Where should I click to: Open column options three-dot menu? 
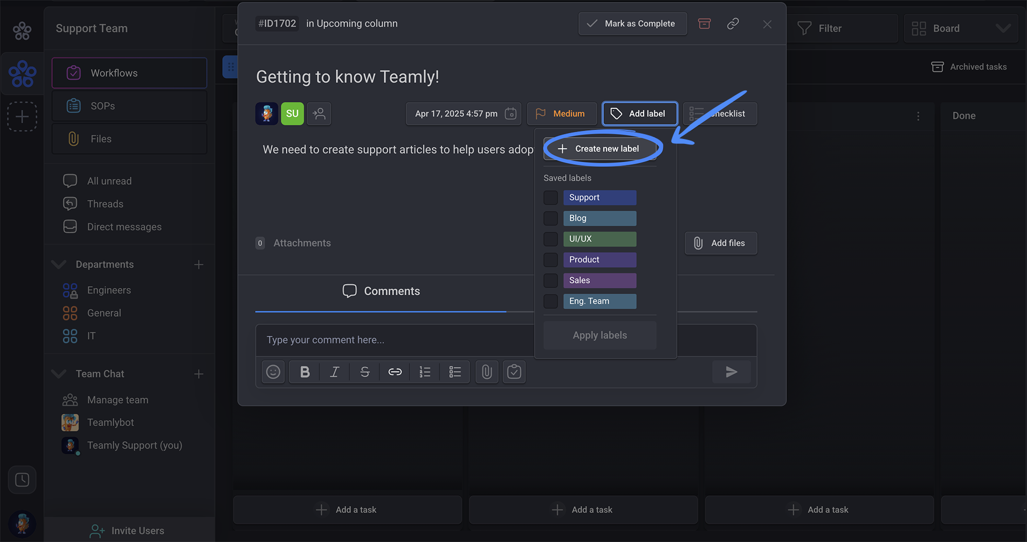tap(918, 116)
